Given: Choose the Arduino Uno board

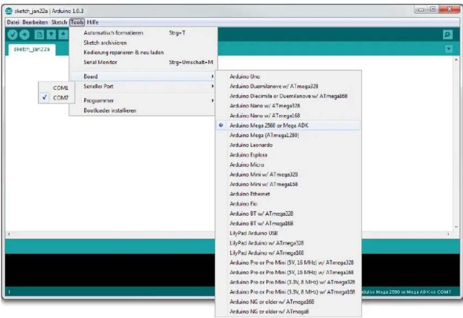Looking at the screenshot, I should coord(288,77).
